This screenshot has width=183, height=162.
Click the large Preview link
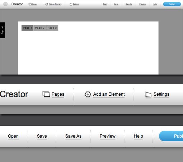(108, 136)
